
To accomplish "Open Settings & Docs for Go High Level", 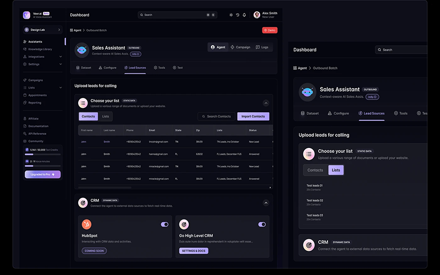I will pyautogui.click(x=194, y=251).
